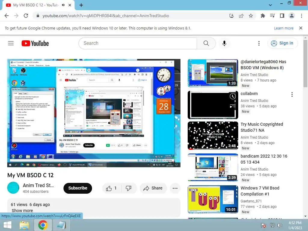Open the taskbar clock 4:52 PM
The width and height of the screenshot is (308, 231).
pyautogui.click(x=295, y=225)
